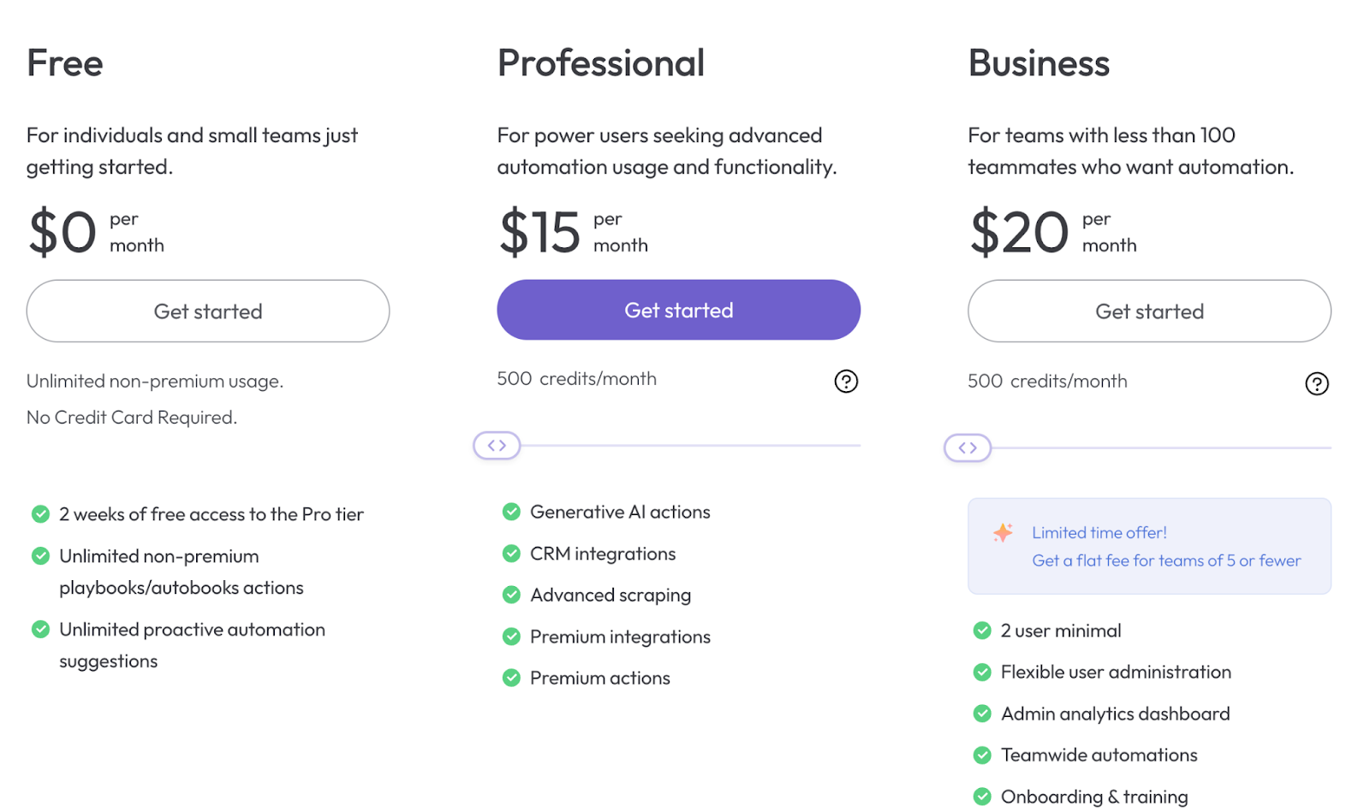Viewport: 1370px width, 812px height.
Task: Click the Business credits help question-mark icon
Action: point(1317,383)
